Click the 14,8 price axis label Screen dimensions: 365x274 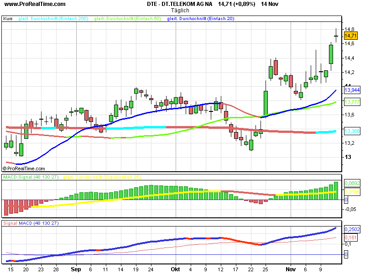[349, 29]
